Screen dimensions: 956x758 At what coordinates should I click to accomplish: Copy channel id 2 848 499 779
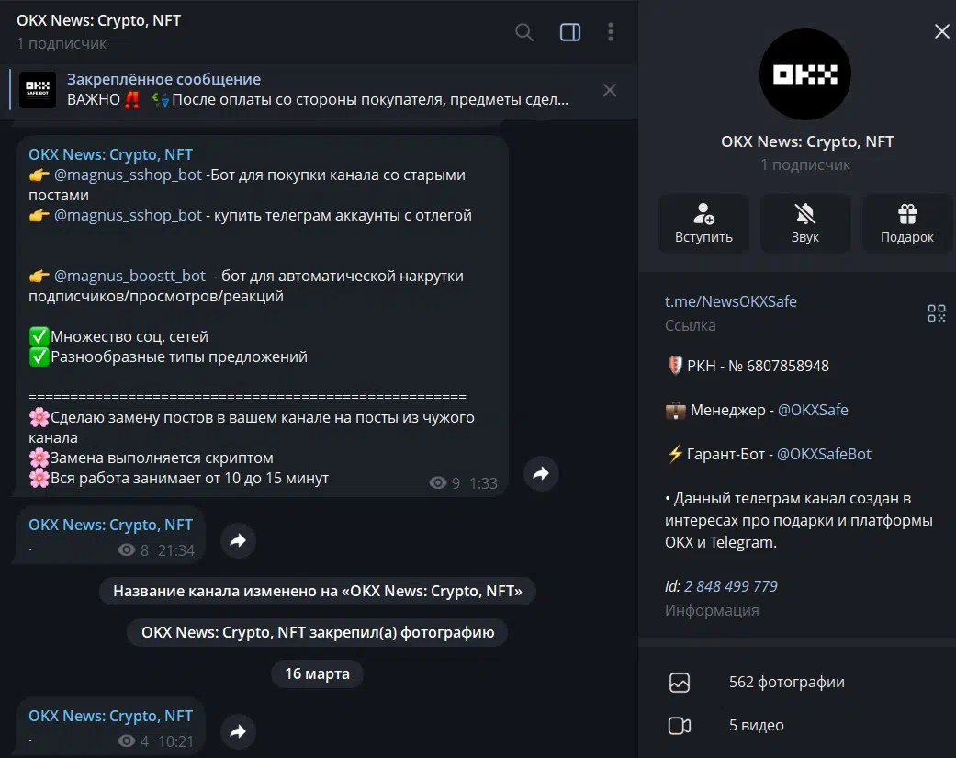pos(730,586)
